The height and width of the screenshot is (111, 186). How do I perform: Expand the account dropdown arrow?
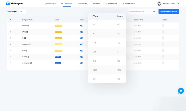coord(179,3)
